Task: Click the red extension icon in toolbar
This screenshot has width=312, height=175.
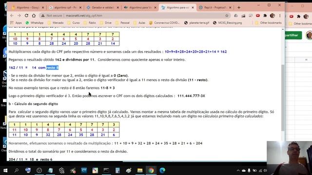Action: click(258, 16)
